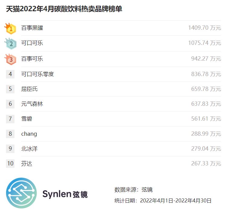The width and height of the screenshot is (227, 213).
Task: Click the Synlen circular logo
Action: [x=21, y=193]
